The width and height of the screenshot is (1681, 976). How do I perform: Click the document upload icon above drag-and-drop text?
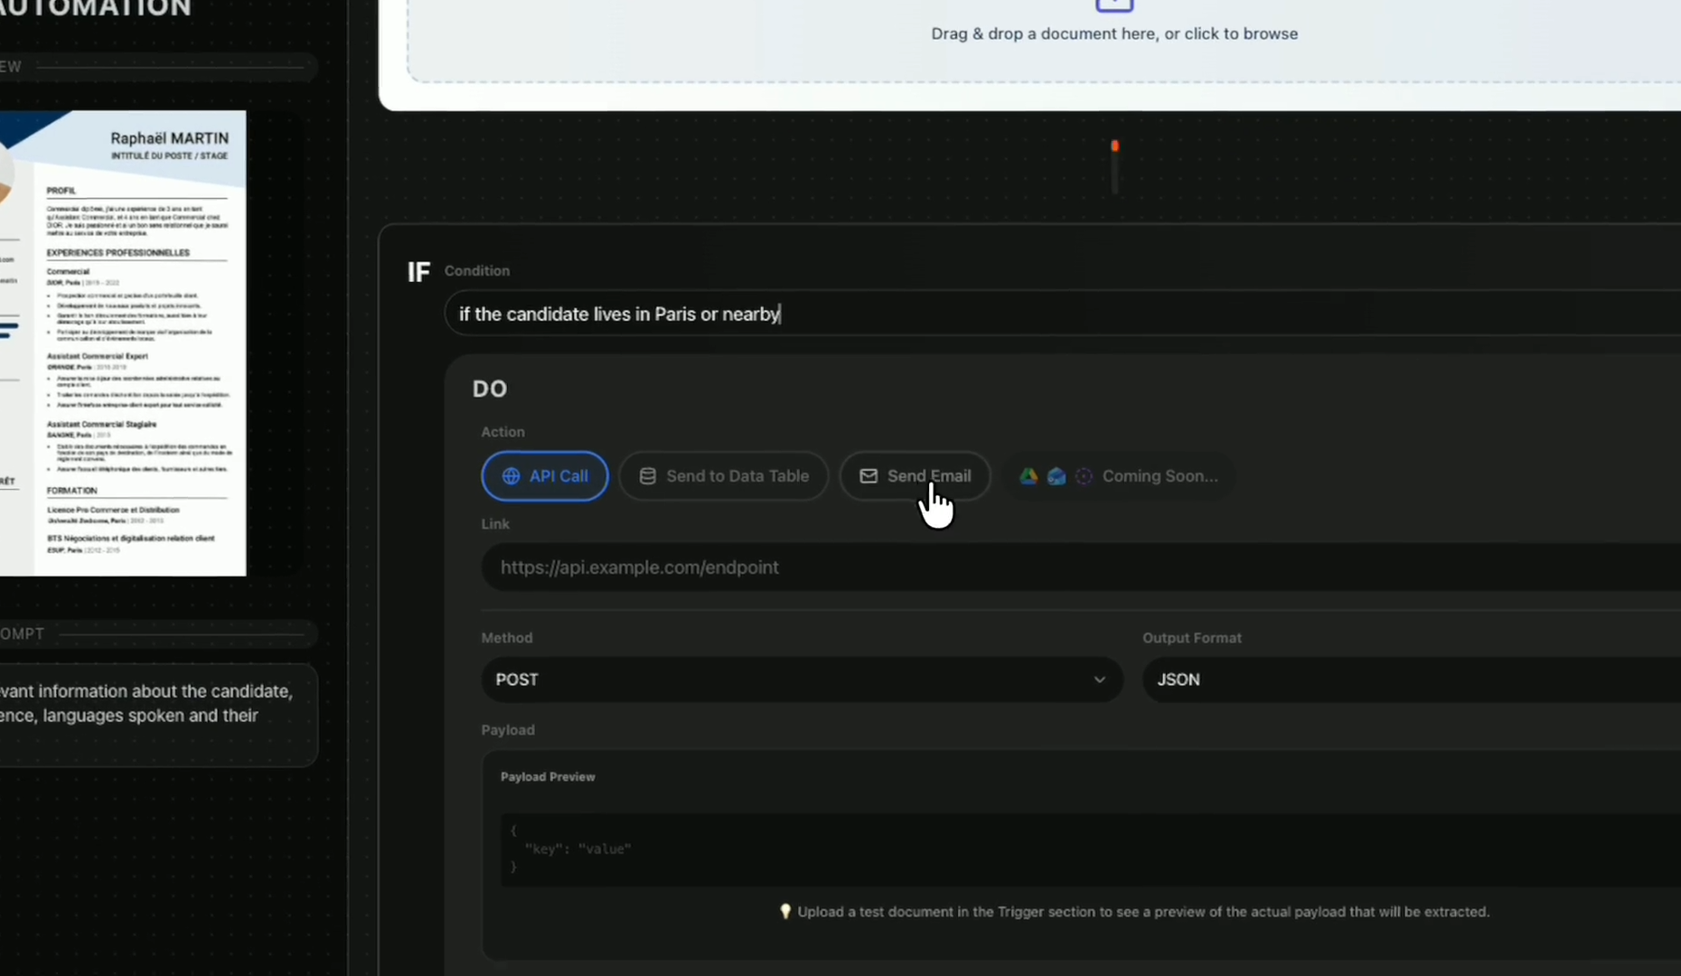pyautogui.click(x=1114, y=5)
